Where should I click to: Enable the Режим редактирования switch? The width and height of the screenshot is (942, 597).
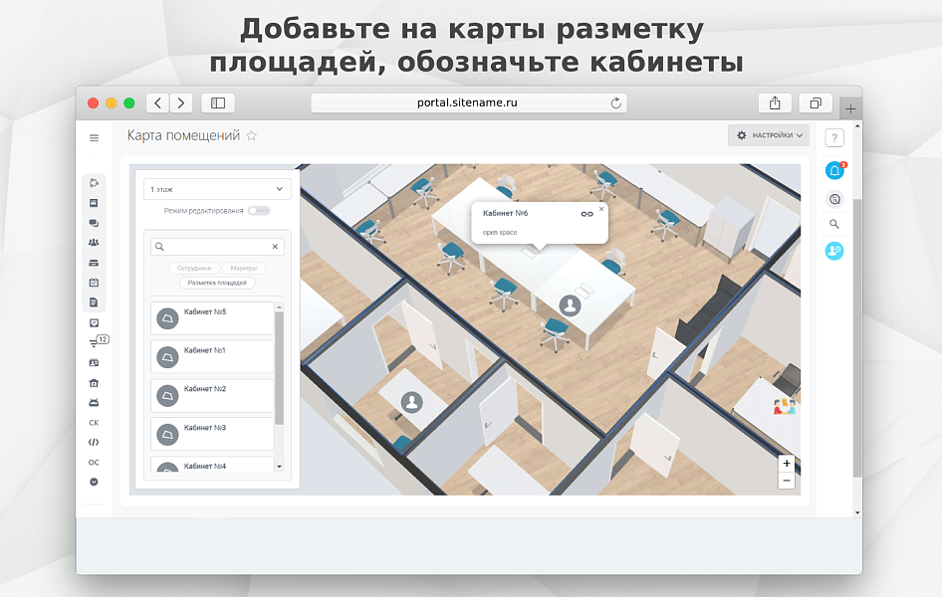[x=257, y=212]
